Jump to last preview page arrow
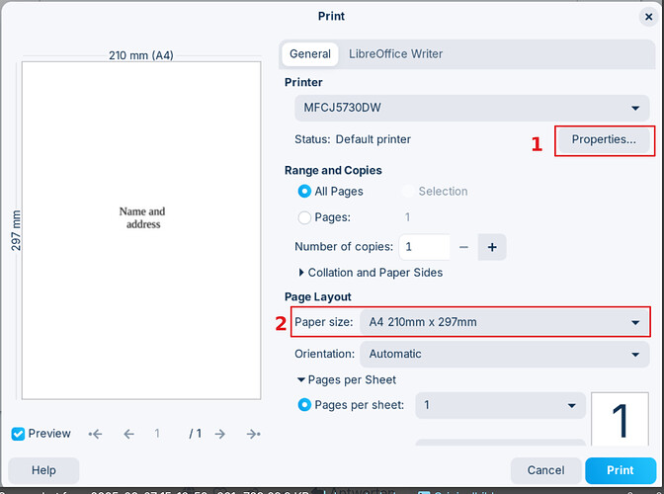The image size is (664, 494). coord(253,434)
